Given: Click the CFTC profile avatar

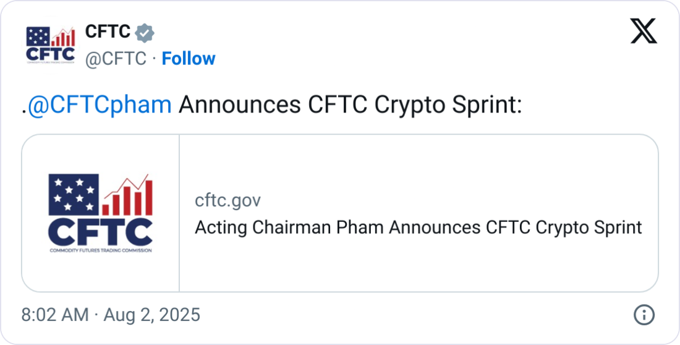Looking at the screenshot, I should (x=51, y=45).
